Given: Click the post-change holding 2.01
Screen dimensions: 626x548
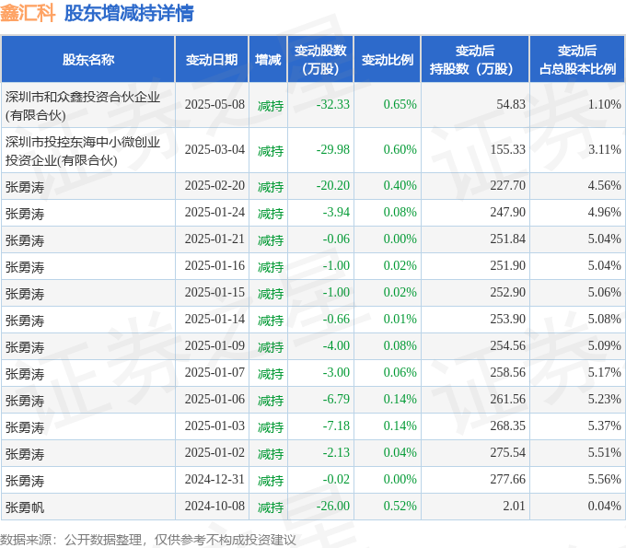Looking at the screenshot, I should [515, 506].
